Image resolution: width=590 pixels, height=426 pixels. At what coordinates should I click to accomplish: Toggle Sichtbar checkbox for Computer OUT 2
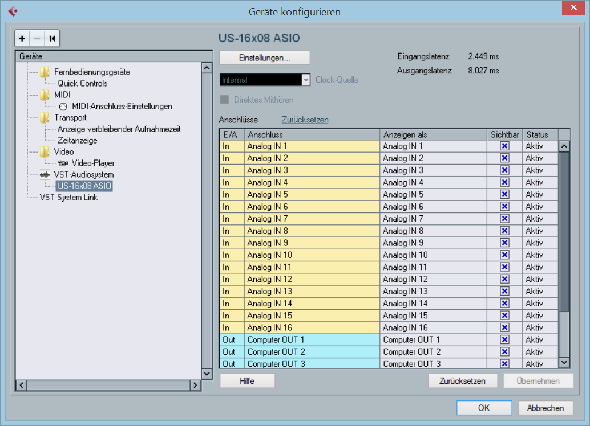(504, 351)
